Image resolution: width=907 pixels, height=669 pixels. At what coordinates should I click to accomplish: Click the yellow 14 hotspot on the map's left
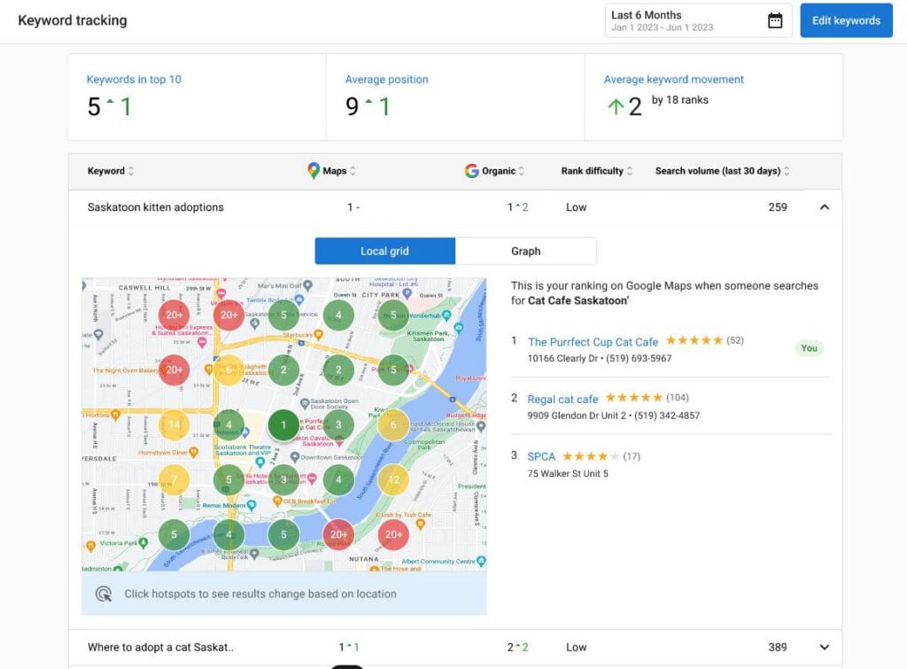pyautogui.click(x=174, y=424)
